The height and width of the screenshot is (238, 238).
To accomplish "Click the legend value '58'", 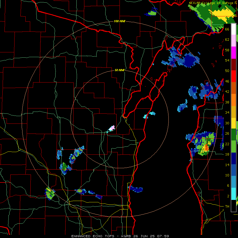I will [x=227, y=50].
